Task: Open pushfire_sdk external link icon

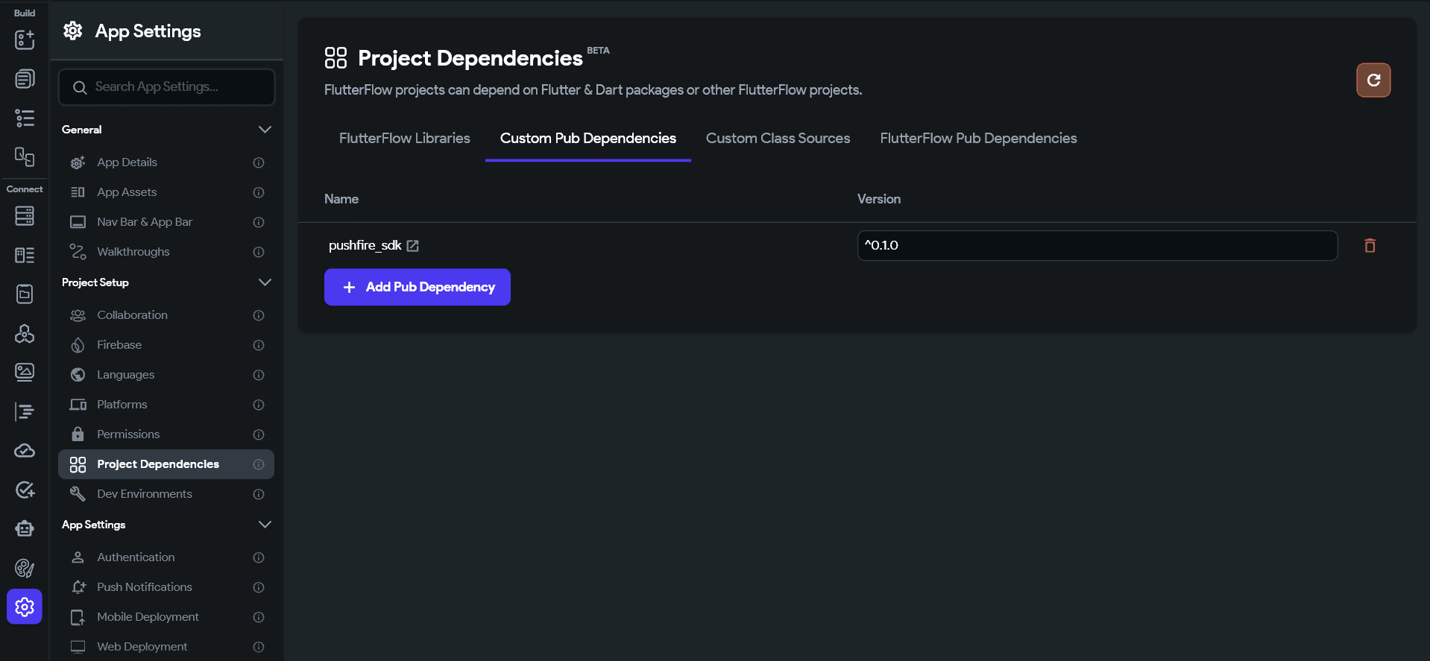Action: [412, 246]
